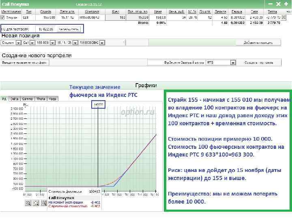Sort by the Цена column header
292x219 pixels.
tap(158, 11)
